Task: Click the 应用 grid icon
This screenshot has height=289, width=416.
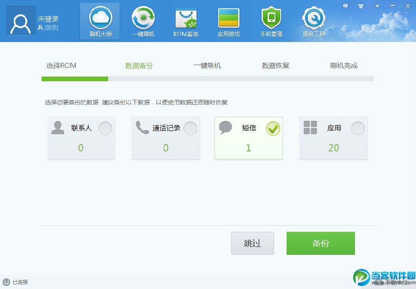Action: (x=311, y=128)
